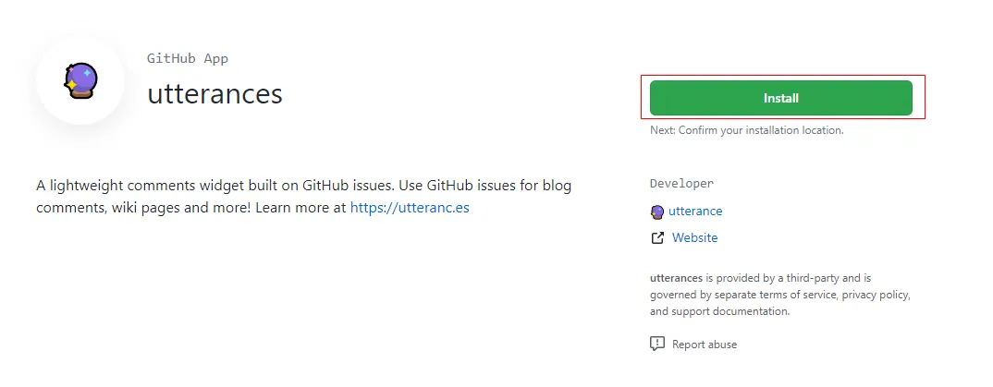Click the Confirm your installation location note
993x387 pixels.
(x=746, y=130)
